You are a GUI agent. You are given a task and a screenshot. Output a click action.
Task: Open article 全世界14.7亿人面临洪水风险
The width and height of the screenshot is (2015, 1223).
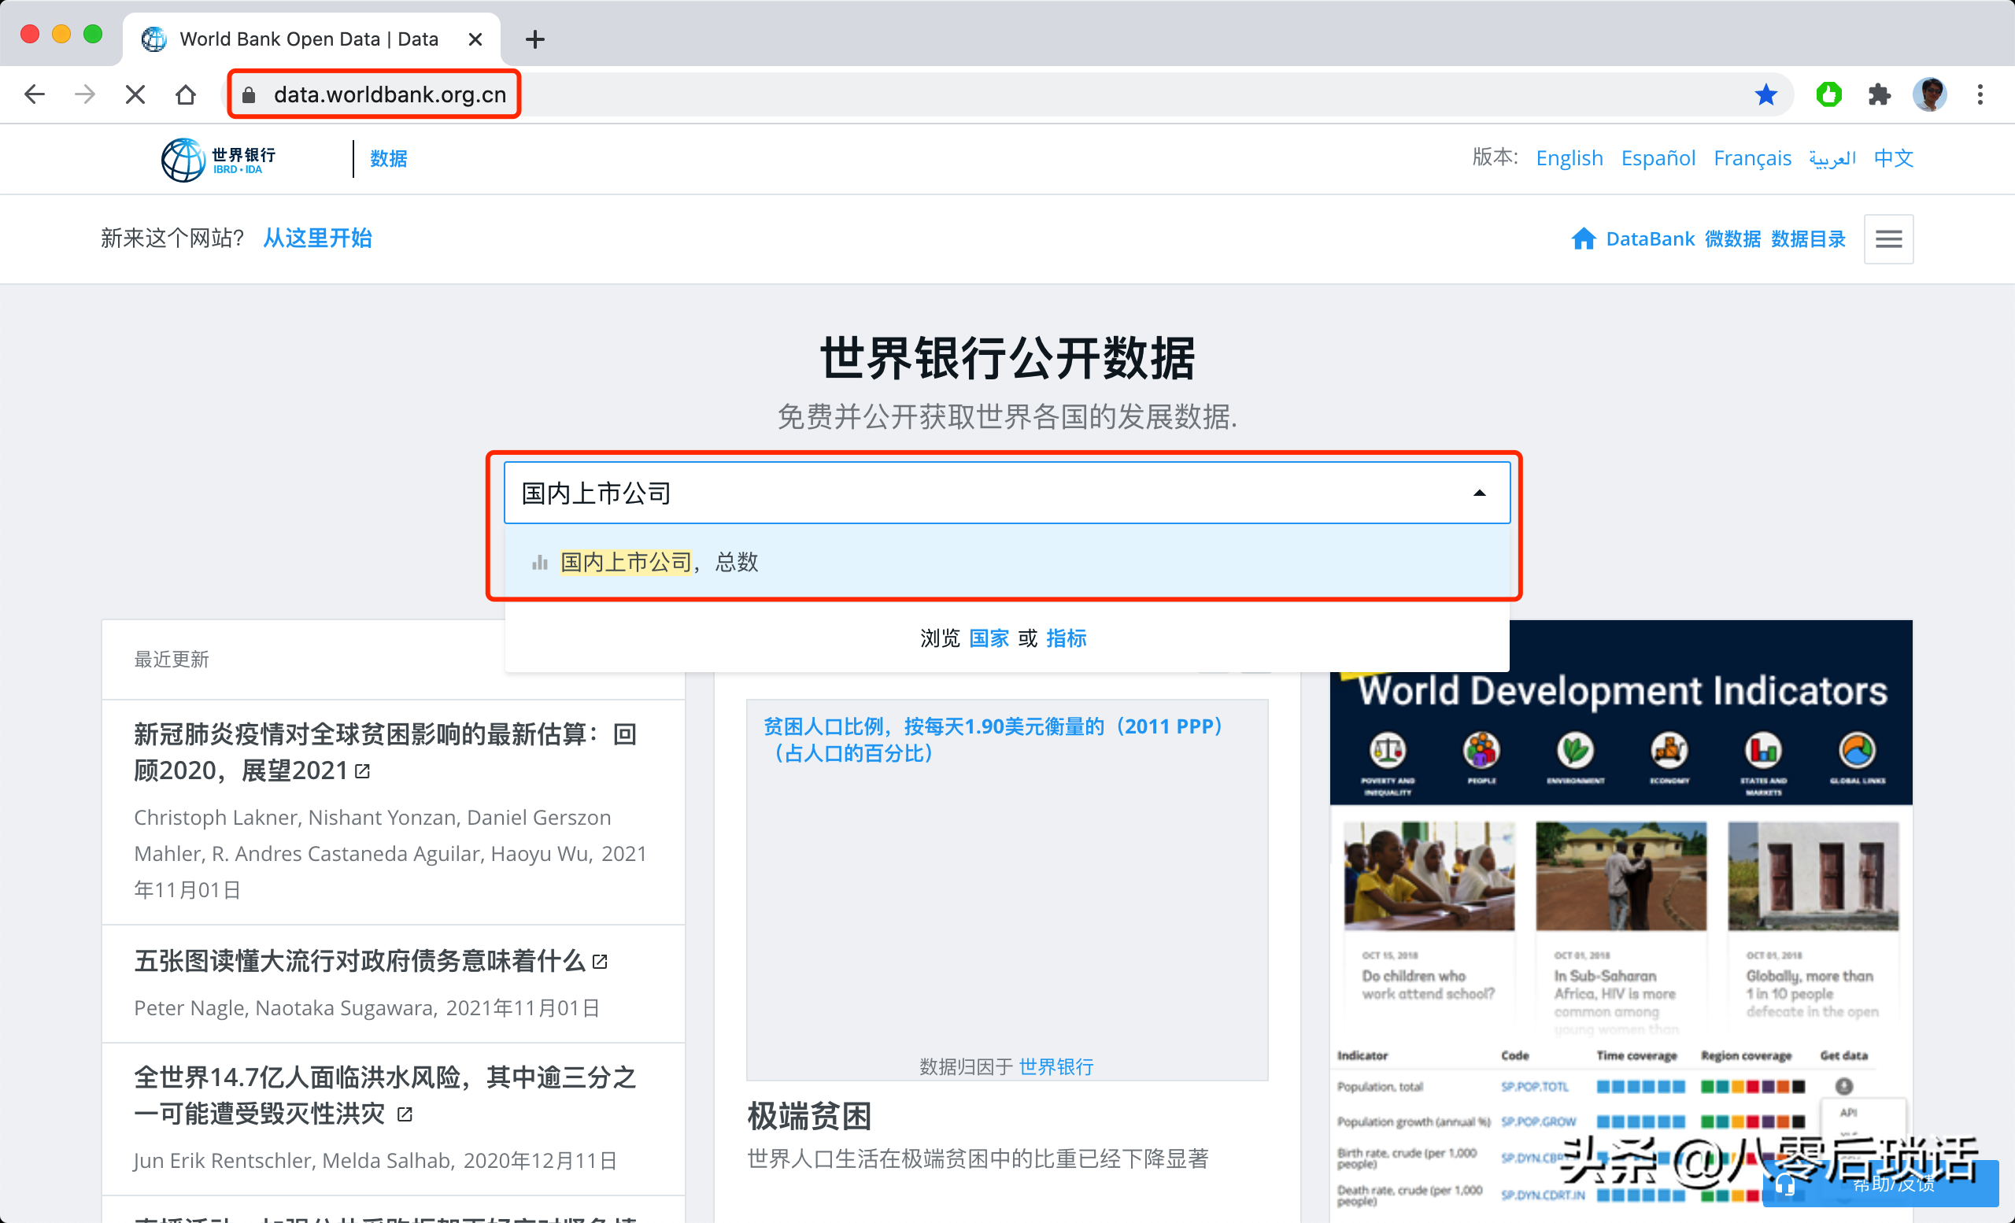(384, 1096)
